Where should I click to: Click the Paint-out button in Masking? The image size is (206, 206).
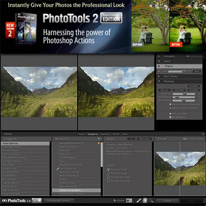pyautogui.click(x=164, y=90)
